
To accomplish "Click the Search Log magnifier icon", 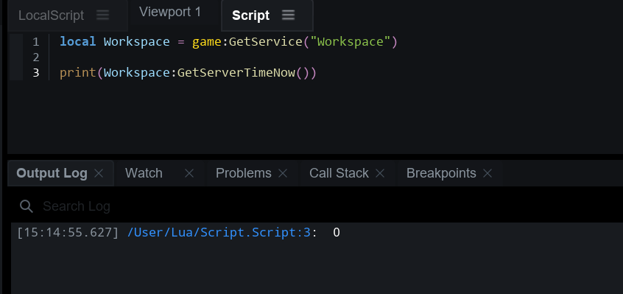I will [27, 206].
